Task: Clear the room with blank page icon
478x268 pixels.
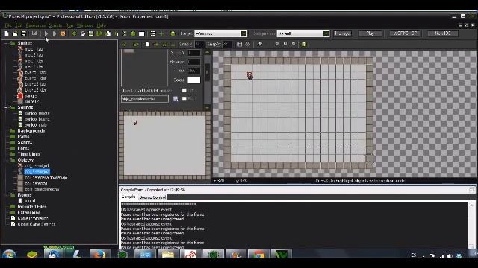Action: pyautogui.click(x=148, y=45)
